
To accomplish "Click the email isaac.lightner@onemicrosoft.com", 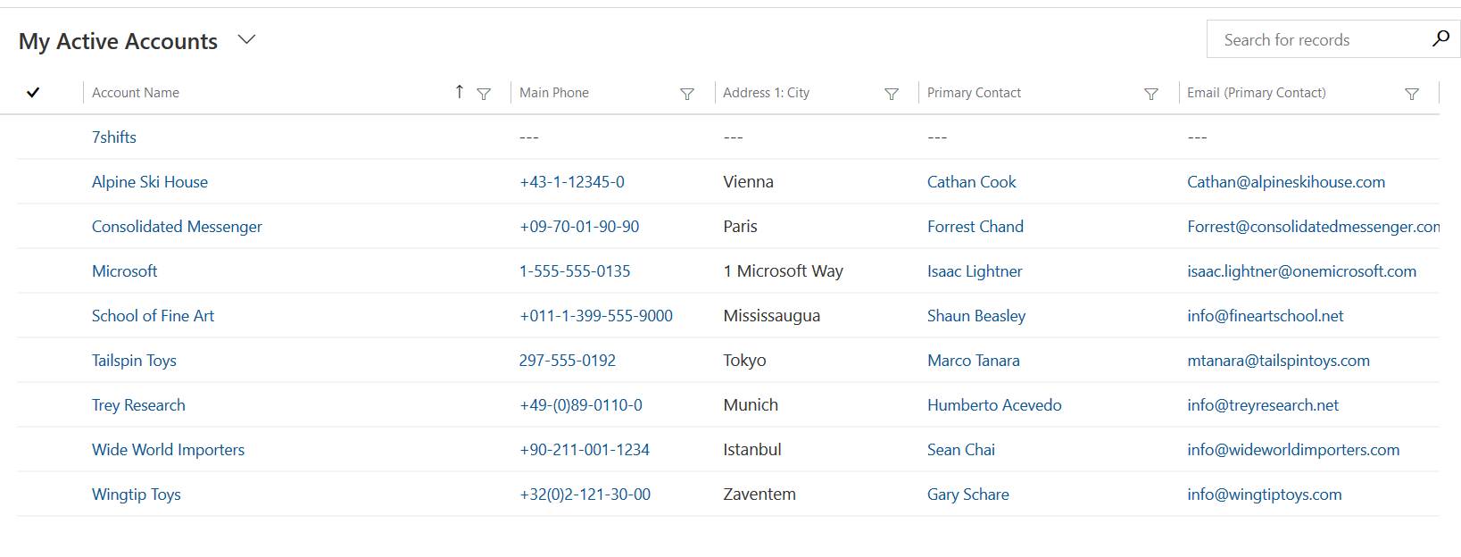I will [1301, 271].
